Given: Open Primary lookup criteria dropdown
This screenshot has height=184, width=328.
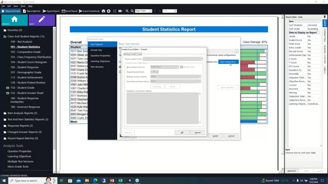Looking at the screenshot, I should point(176,77).
